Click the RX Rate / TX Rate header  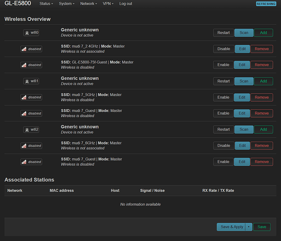coord(218,190)
